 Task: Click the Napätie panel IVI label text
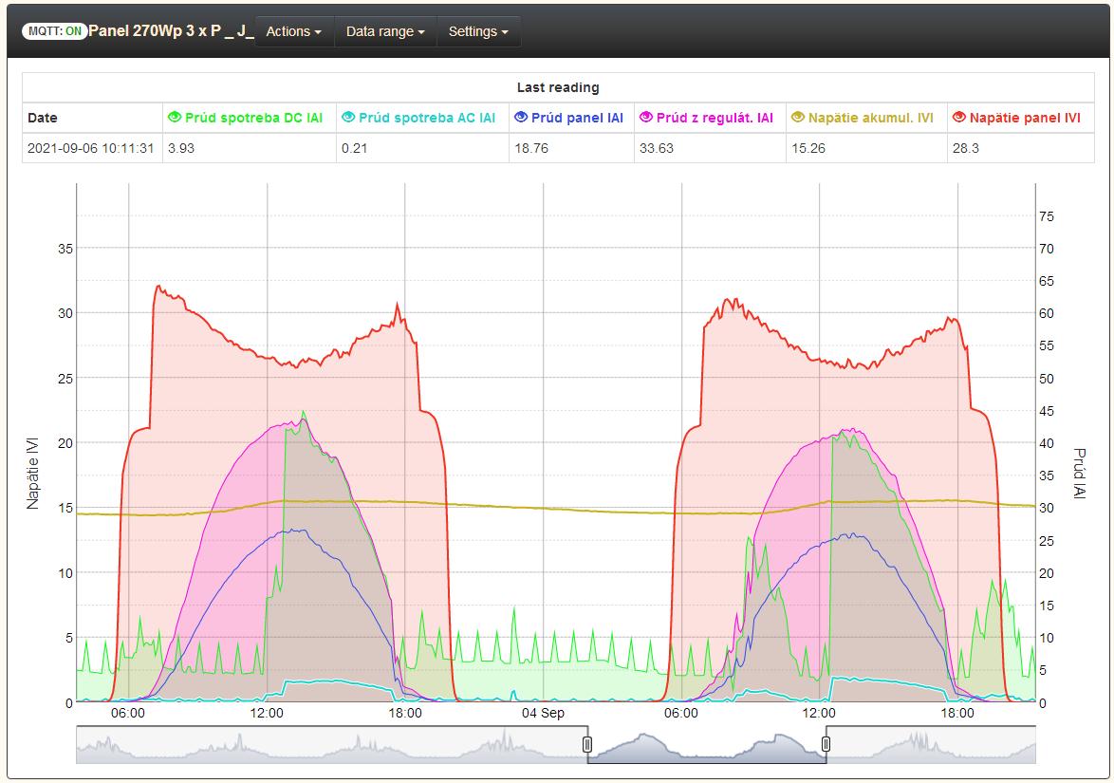coord(1025,118)
